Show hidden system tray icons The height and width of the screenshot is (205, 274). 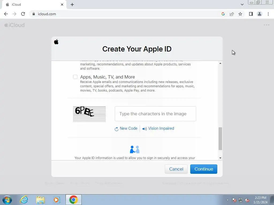(227, 200)
